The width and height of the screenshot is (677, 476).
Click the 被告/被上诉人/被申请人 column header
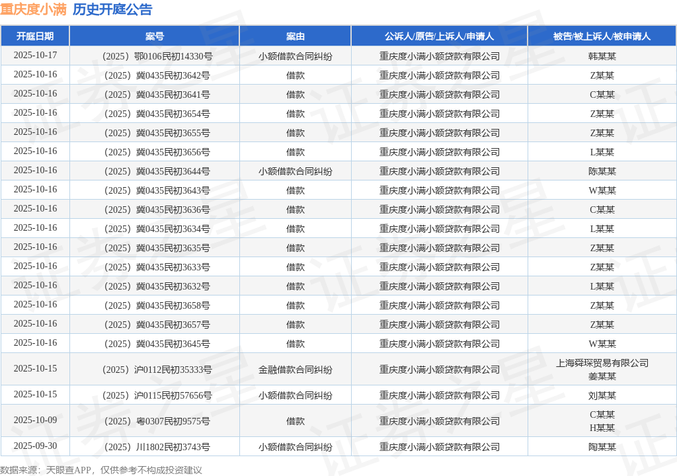(602, 36)
